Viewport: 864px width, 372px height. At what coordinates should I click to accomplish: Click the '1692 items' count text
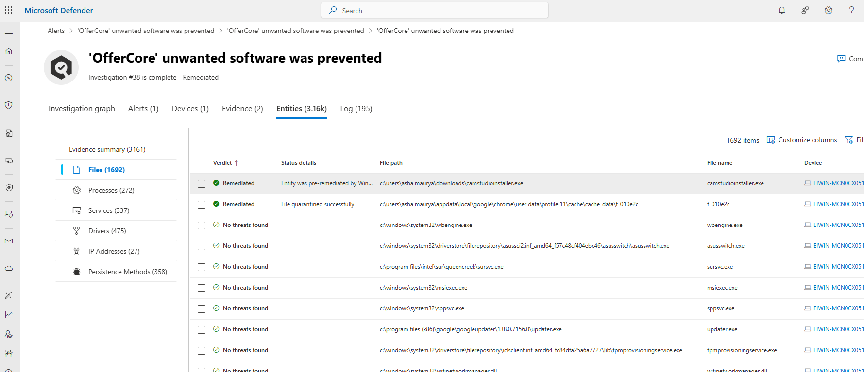click(x=743, y=140)
